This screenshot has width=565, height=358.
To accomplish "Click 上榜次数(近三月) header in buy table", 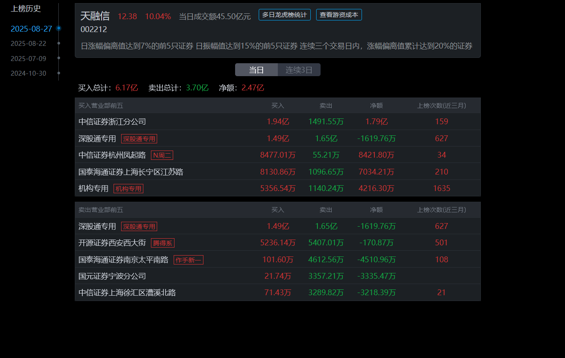I will tap(442, 106).
